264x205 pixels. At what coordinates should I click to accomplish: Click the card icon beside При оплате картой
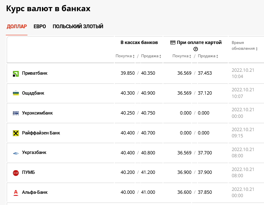pyautogui.click(x=173, y=42)
